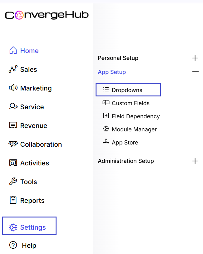Viewport: 203px width, 254px height.
Task: Click the Service person icon
Action: (x=13, y=107)
